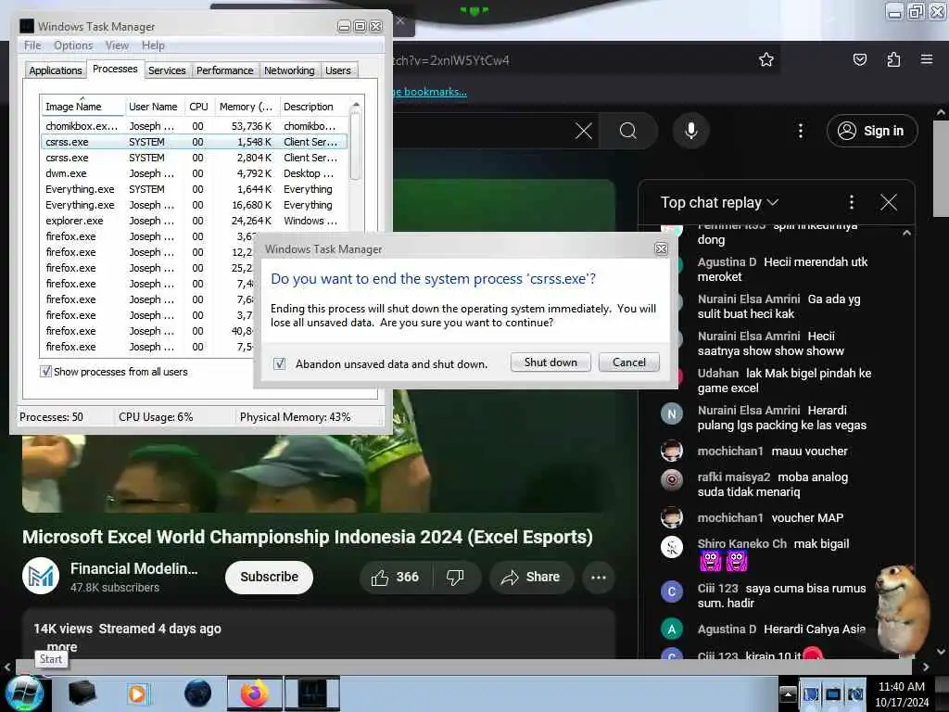Click the horizontal scrollbar right arrow
This screenshot has width=949, height=712.
coord(926,667)
